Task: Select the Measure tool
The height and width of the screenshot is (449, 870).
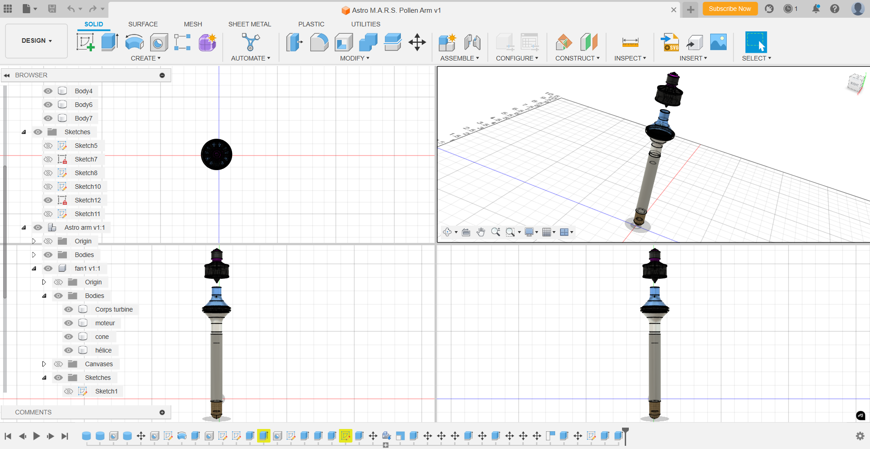Action: [630, 42]
